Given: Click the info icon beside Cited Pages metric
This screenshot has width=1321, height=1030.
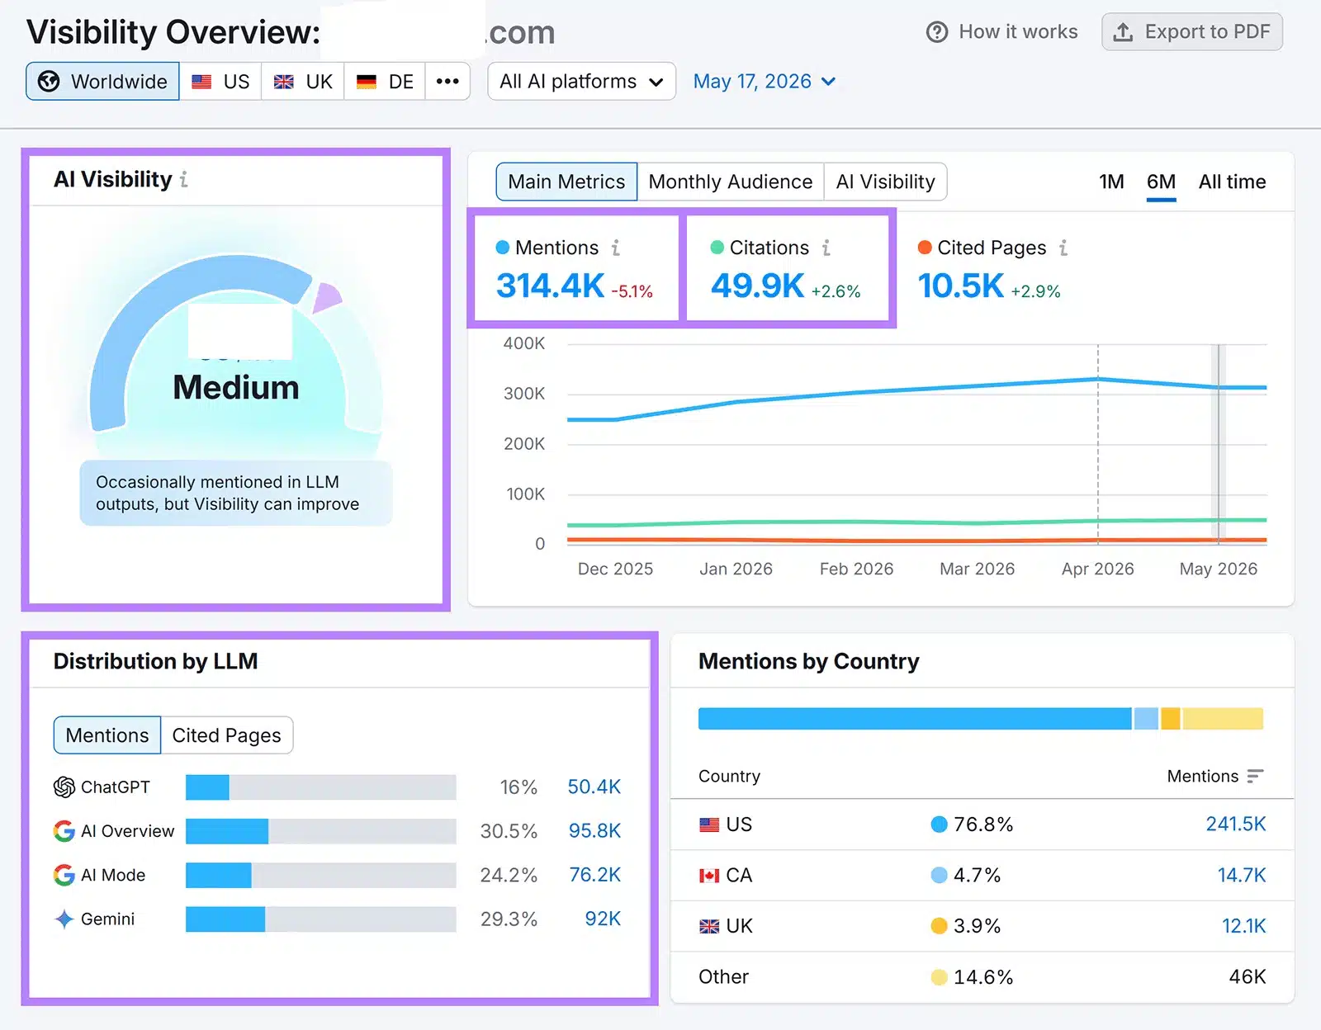Looking at the screenshot, I should click(x=1063, y=248).
